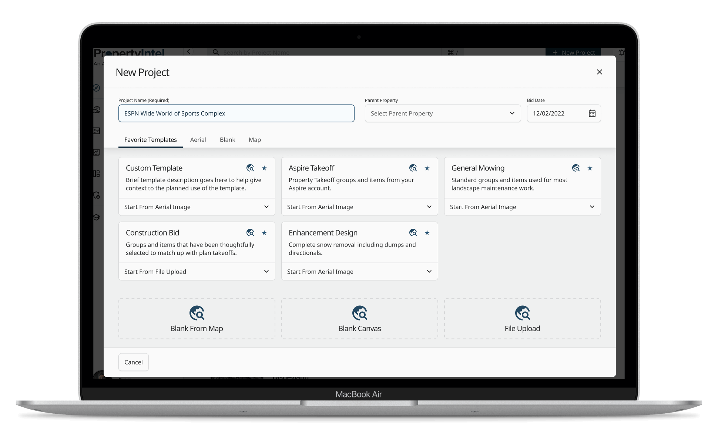Preview the Custom Template with globe-search icon
The height and width of the screenshot is (427, 718).
tap(250, 168)
